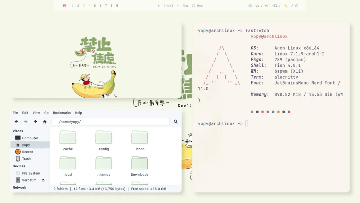The width and height of the screenshot is (360, 203).
Task: Click the terminal prompt cursor in alacritty
Action: [247, 124]
